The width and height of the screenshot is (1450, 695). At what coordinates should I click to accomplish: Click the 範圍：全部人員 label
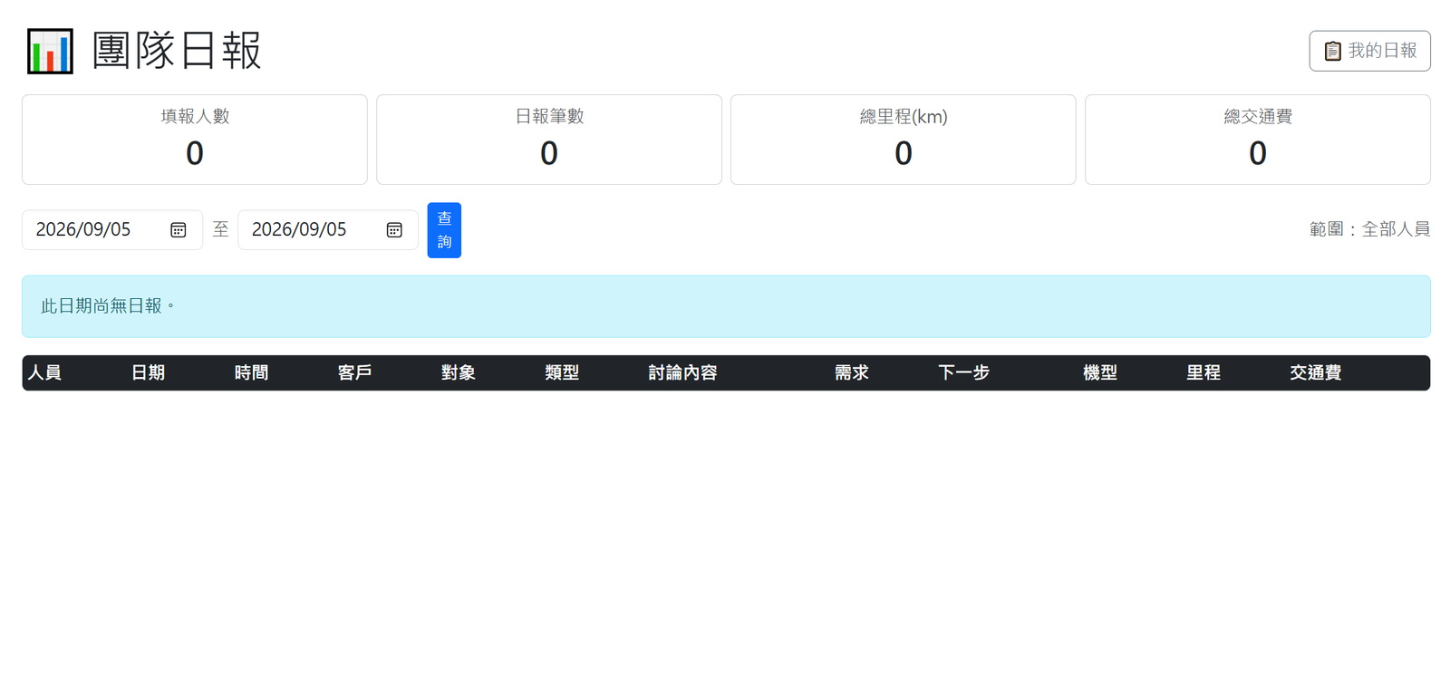pos(1369,229)
